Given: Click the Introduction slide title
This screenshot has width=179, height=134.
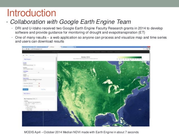Looking at the screenshot, I should (31, 13).
